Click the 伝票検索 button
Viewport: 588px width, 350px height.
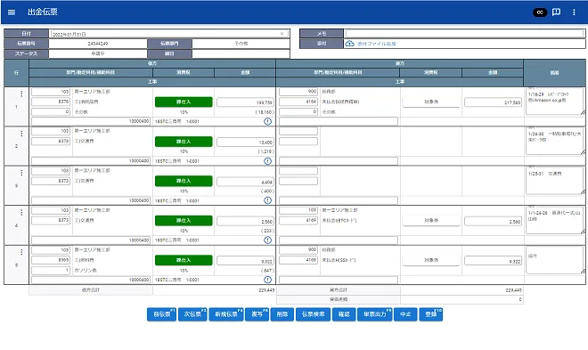pyautogui.click(x=313, y=314)
